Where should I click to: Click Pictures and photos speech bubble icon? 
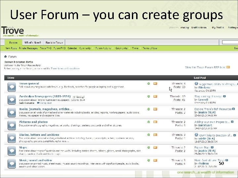click(12, 125)
